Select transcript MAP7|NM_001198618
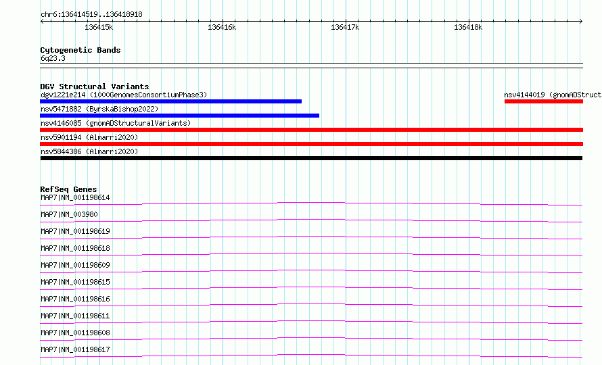The height and width of the screenshot is (365, 602). (x=75, y=248)
